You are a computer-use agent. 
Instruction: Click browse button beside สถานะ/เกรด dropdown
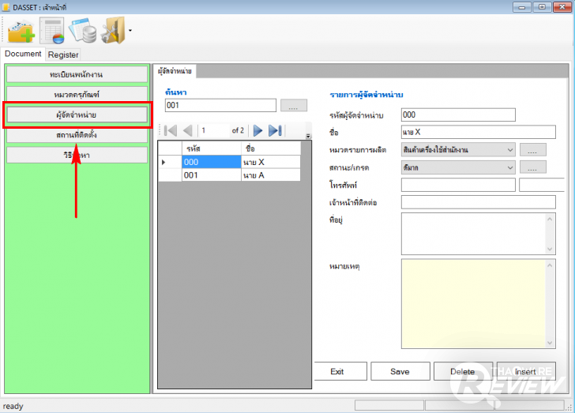532,167
